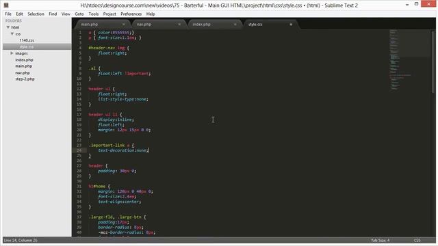Open index.php from the sidebar
Viewport: 438px width, 246px height.
pos(24,60)
